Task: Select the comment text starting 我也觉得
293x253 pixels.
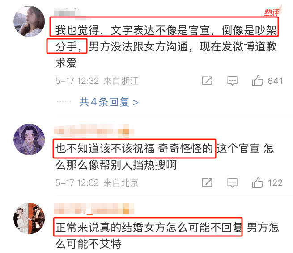Action: [166, 46]
